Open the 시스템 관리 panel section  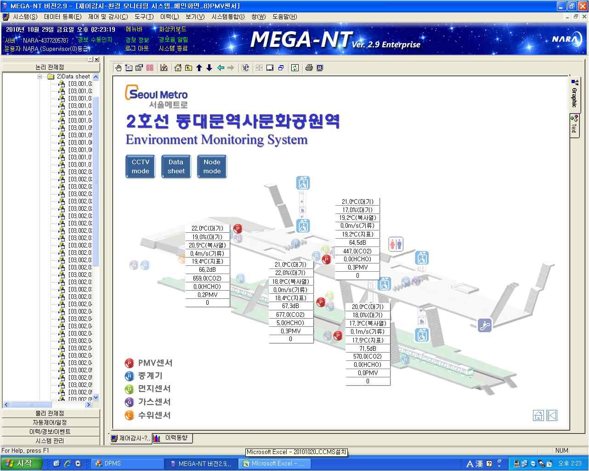(x=50, y=441)
